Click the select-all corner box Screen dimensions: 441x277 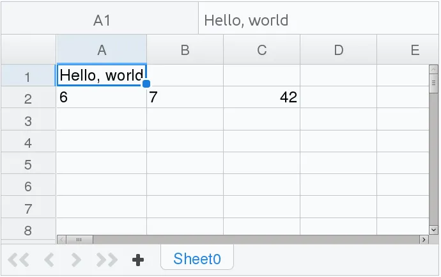click(x=28, y=49)
